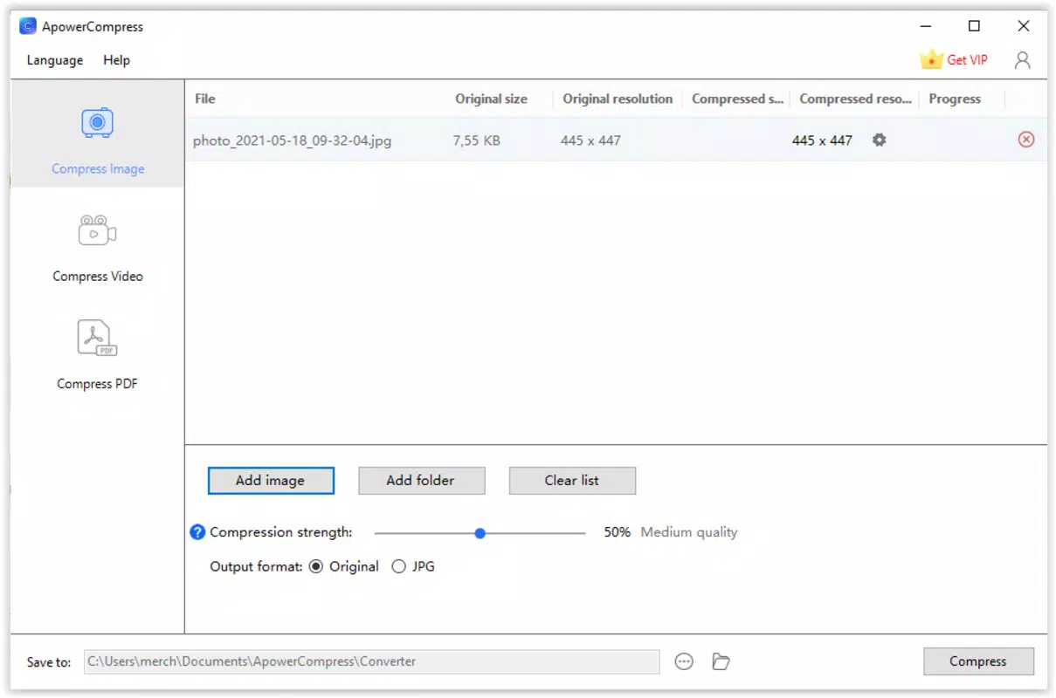Image resolution: width=1056 pixels, height=698 pixels.
Task: Click the Clear list button
Action: 572,481
